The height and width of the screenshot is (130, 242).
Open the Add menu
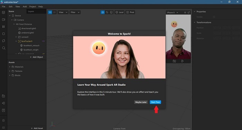click(25, 7)
